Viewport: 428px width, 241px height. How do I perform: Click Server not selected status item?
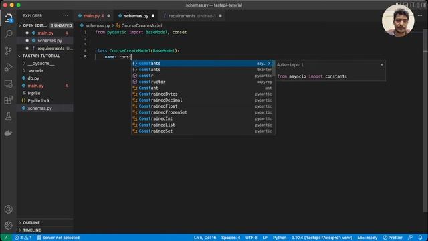click(58, 238)
